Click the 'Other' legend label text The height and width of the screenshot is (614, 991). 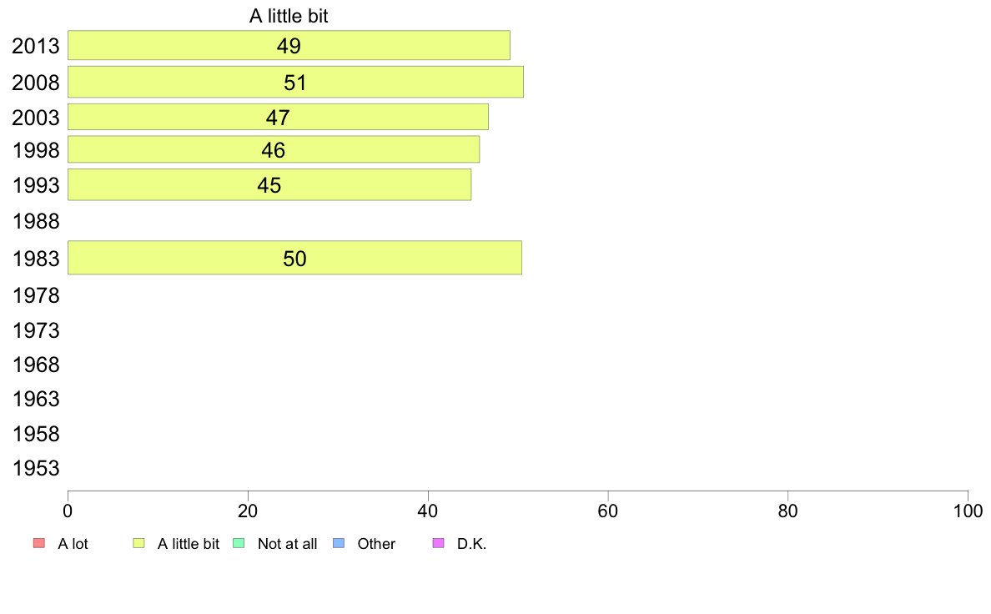click(376, 544)
